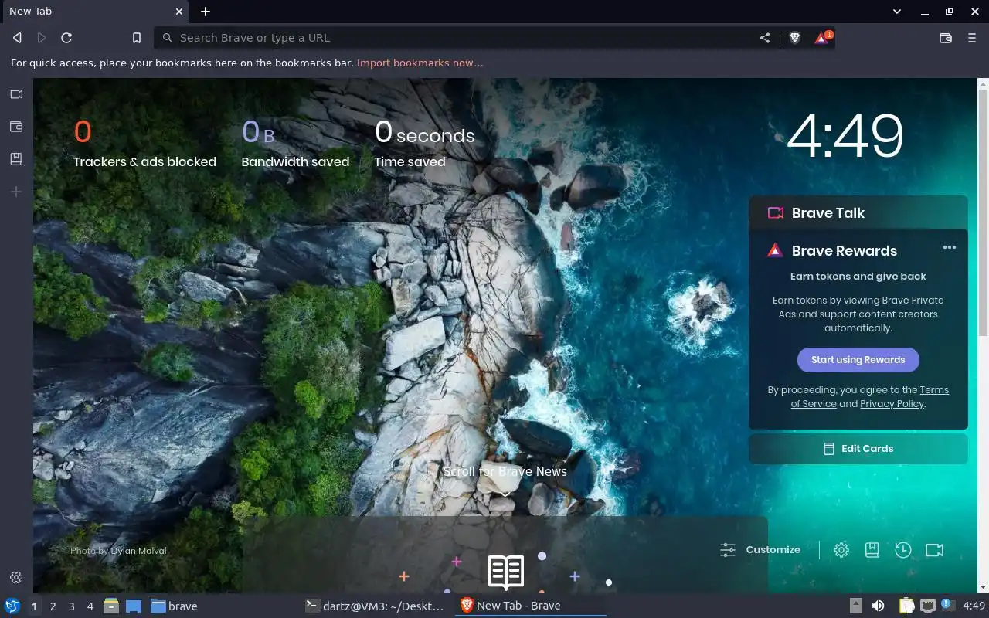Open History clock icon on the new tab page
The width and height of the screenshot is (989, 618).
903,550
